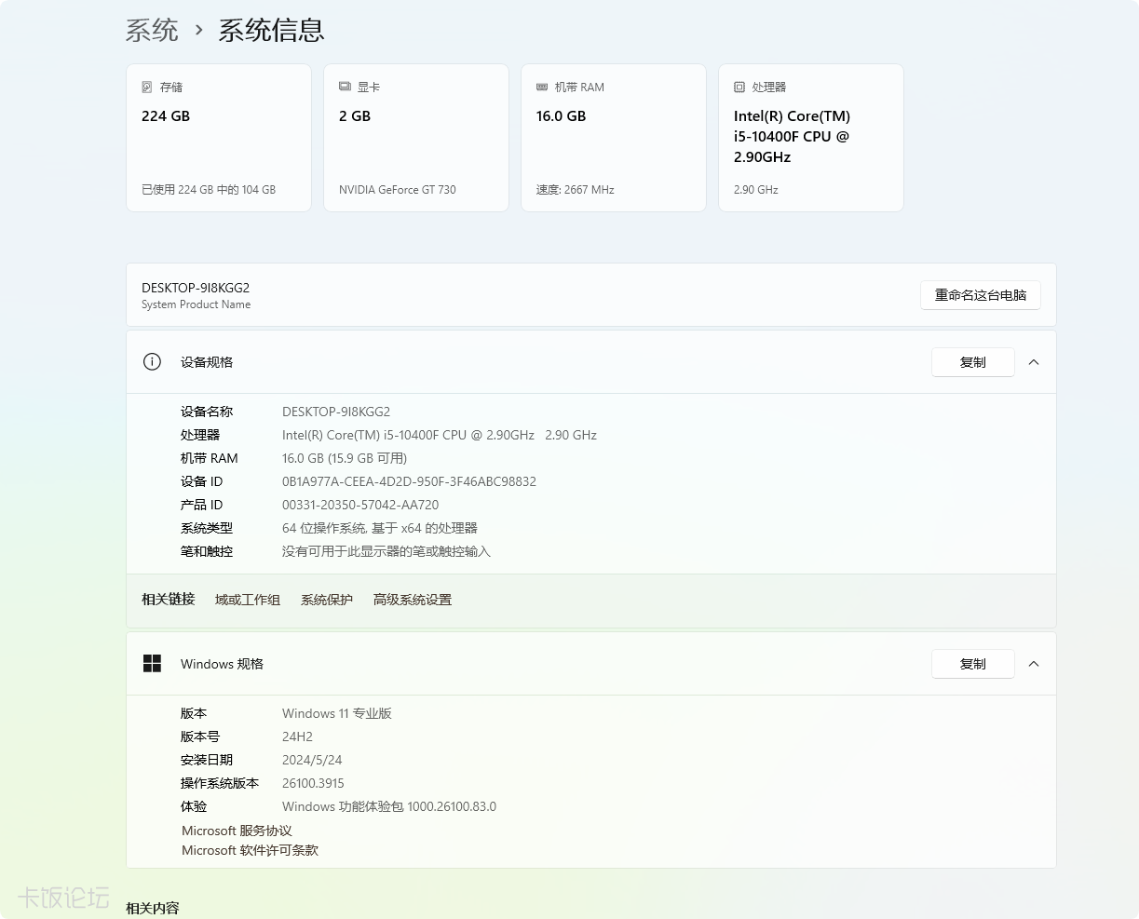Open the 机带 RAM 16.0 GB card
The image size is (1139, 919).
(614, 138)
